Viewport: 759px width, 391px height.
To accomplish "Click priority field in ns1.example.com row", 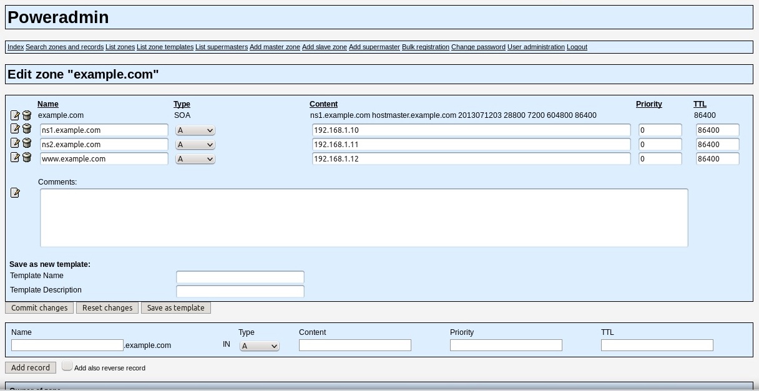I will pos(660,130).
